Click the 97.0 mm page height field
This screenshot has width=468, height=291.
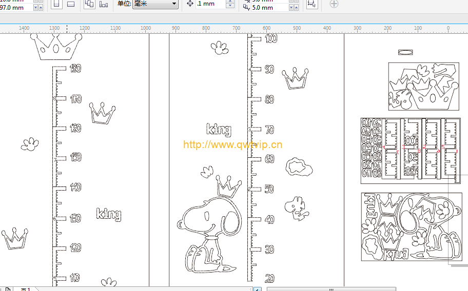pos(16,8)
